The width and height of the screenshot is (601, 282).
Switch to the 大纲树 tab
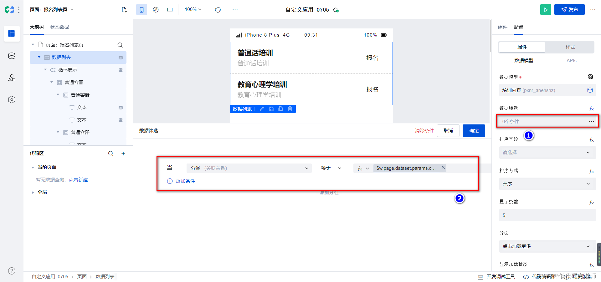[x=37, y=27]
